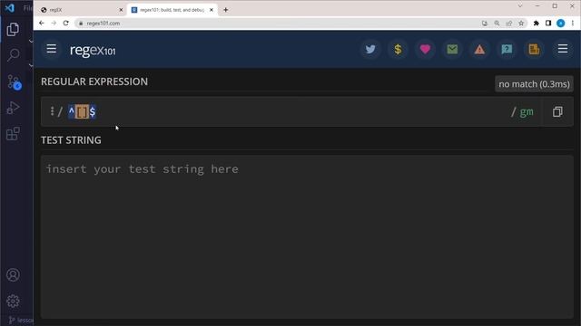The image size is (581, 326).
Task: Focus the test string text area
Action: coord(307,236)
